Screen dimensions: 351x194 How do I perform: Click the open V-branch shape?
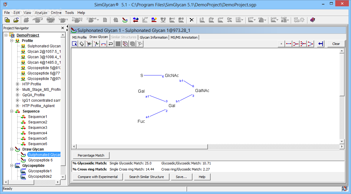click(310, 44)
